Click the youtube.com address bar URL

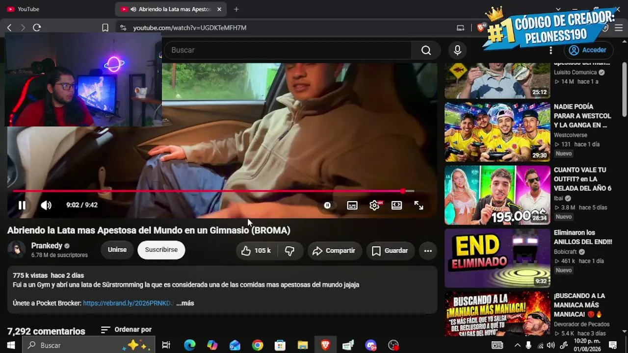point(190,28)
